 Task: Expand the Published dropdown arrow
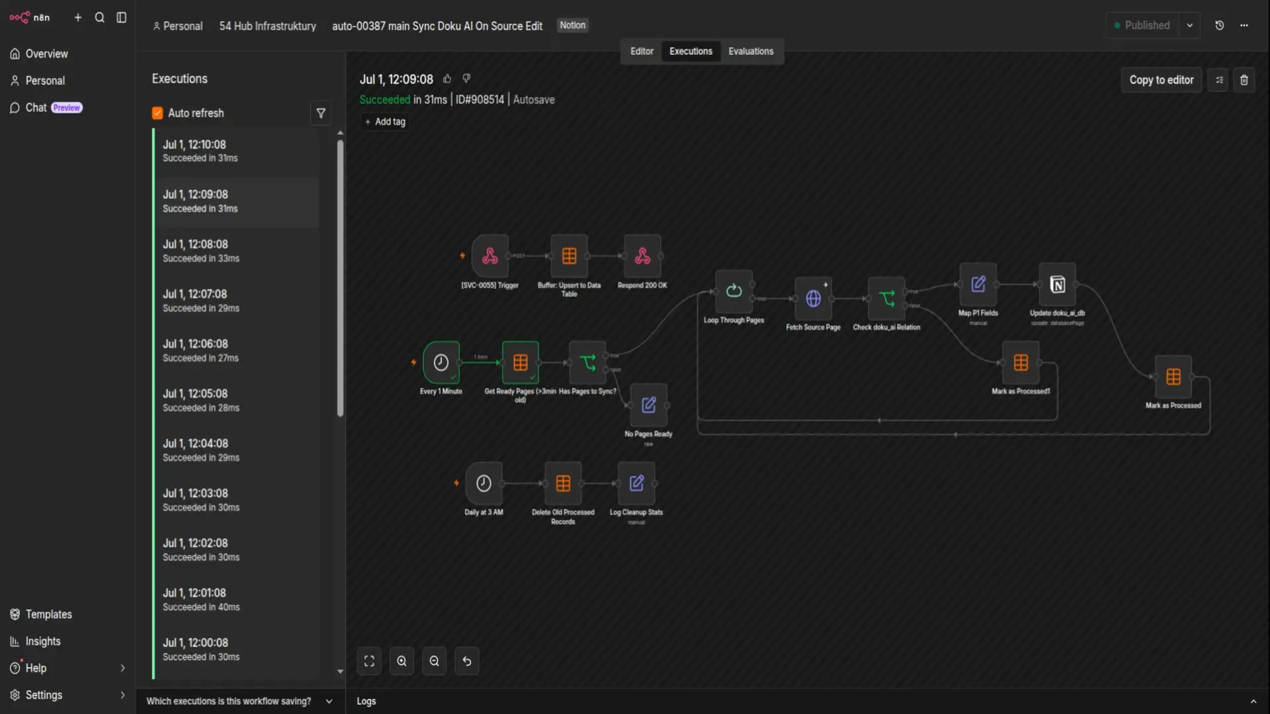[1189, 25]
